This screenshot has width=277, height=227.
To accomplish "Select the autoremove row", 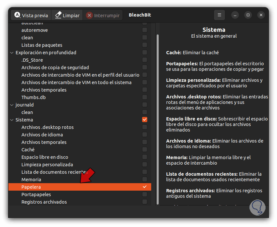I will 80,30.
